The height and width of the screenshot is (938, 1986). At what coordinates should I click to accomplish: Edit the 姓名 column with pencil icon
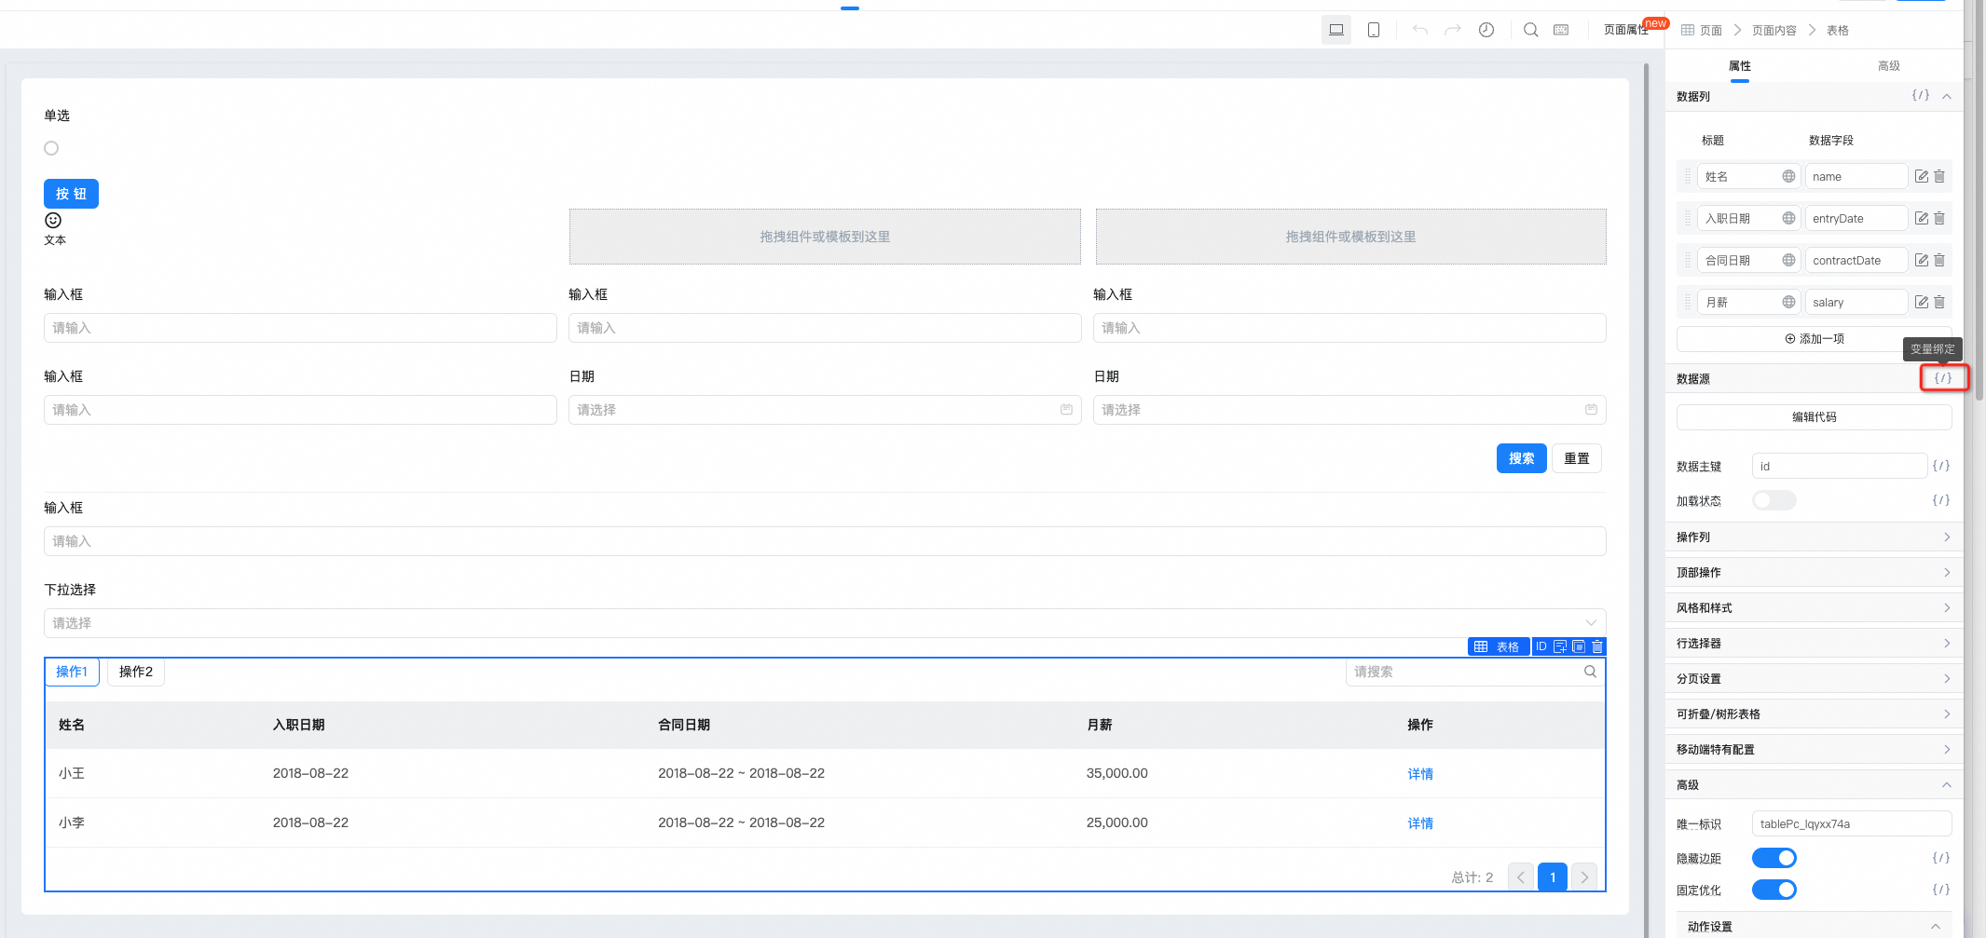coord(1921,176)
